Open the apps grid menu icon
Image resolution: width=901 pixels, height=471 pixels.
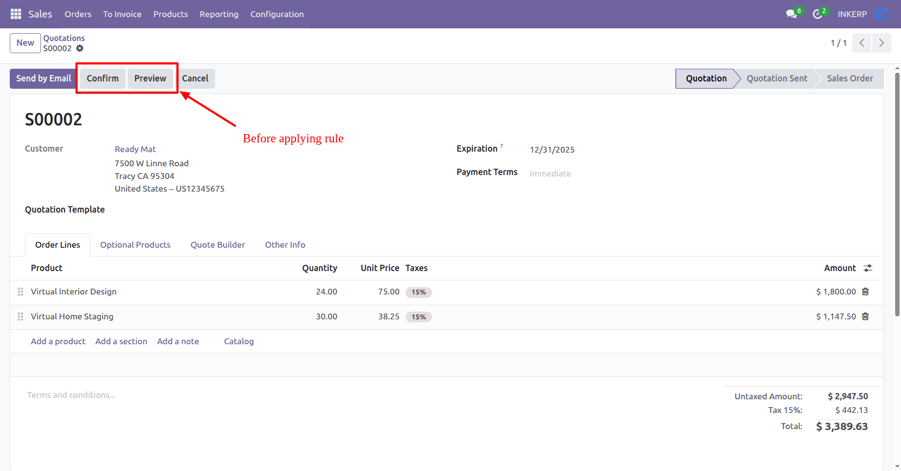pyautogui.click(x=16, y=14)
